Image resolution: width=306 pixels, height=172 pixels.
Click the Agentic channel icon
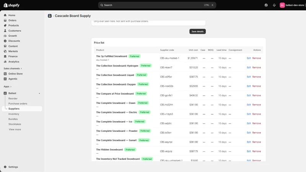5,79
